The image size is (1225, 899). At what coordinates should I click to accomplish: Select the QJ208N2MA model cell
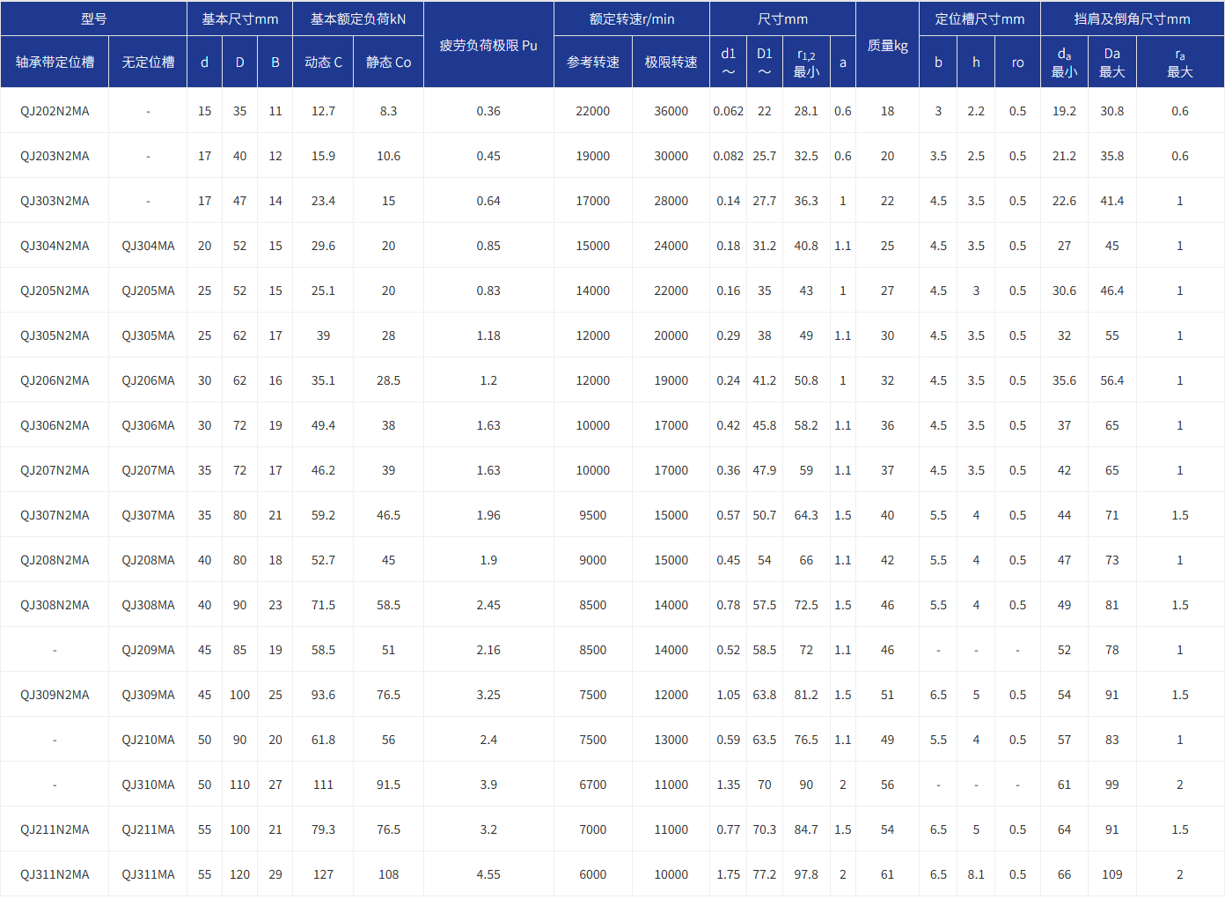point(55,560)
